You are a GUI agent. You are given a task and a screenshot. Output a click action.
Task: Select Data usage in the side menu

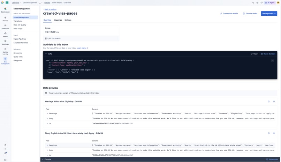pos(18,29)
